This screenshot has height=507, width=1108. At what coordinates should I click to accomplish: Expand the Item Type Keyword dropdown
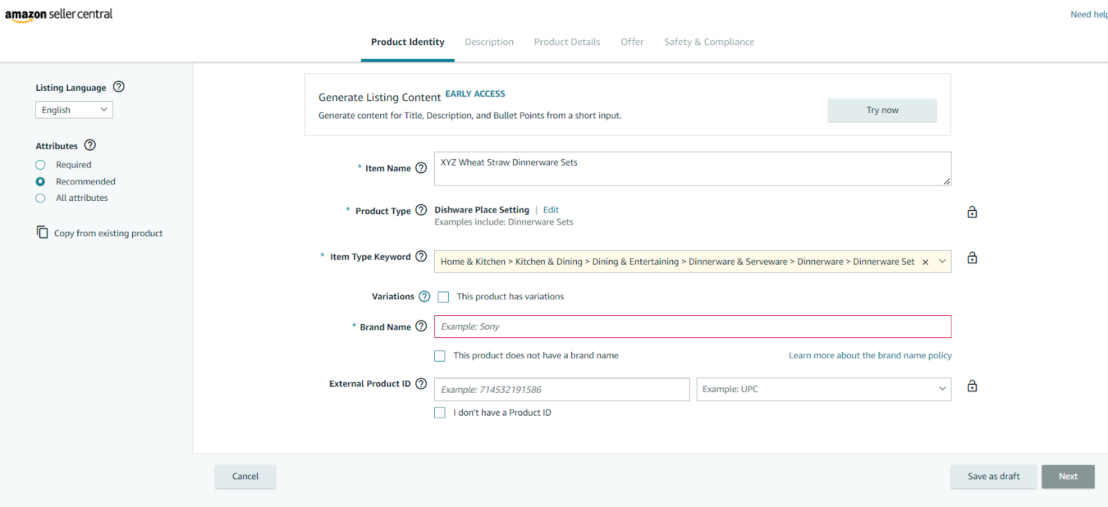point(942,262)
